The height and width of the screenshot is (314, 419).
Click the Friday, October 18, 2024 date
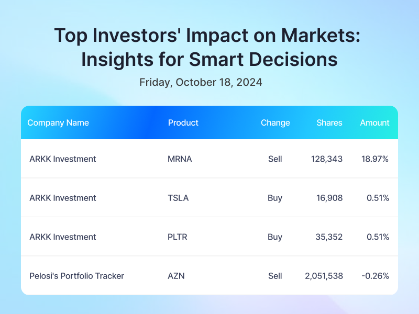(201, 82)
